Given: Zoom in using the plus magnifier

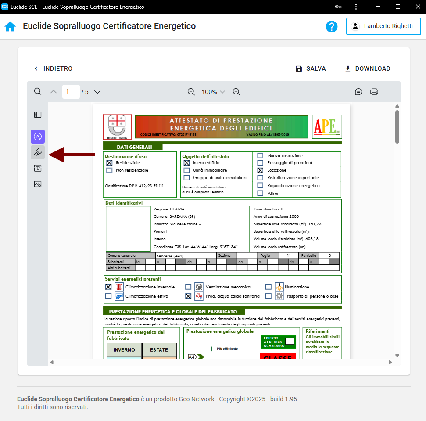Looking at the screenshot, I should [x=236, y=92].
